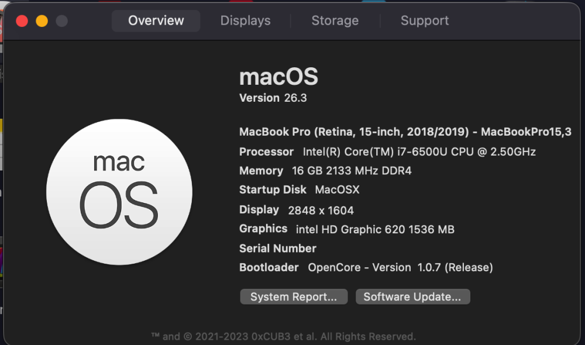The width and height of the screenshot is (585, 345).
Task: Check for updates via Software Update button
Action: point(412,296)
